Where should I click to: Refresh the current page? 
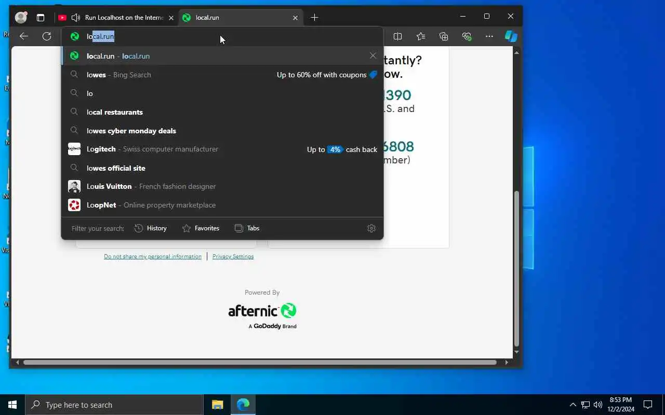click(x=47, y=36)
